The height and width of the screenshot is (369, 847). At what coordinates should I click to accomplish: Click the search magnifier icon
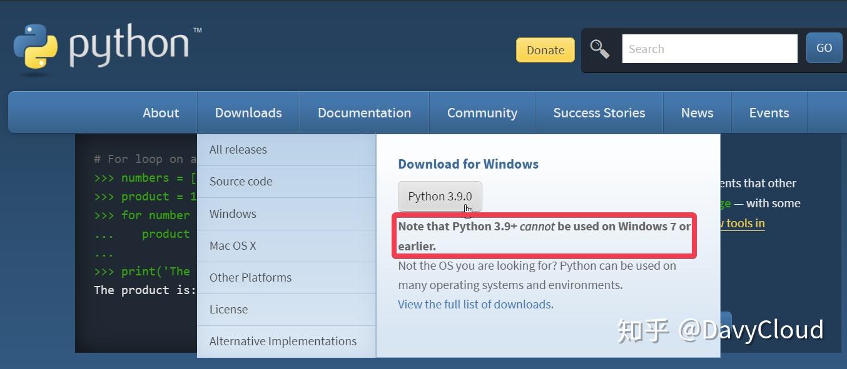coord(599,47)
